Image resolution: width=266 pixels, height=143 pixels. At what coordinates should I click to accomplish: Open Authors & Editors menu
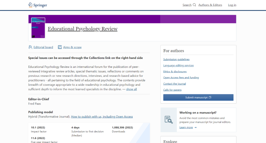(x=210, y=5)
